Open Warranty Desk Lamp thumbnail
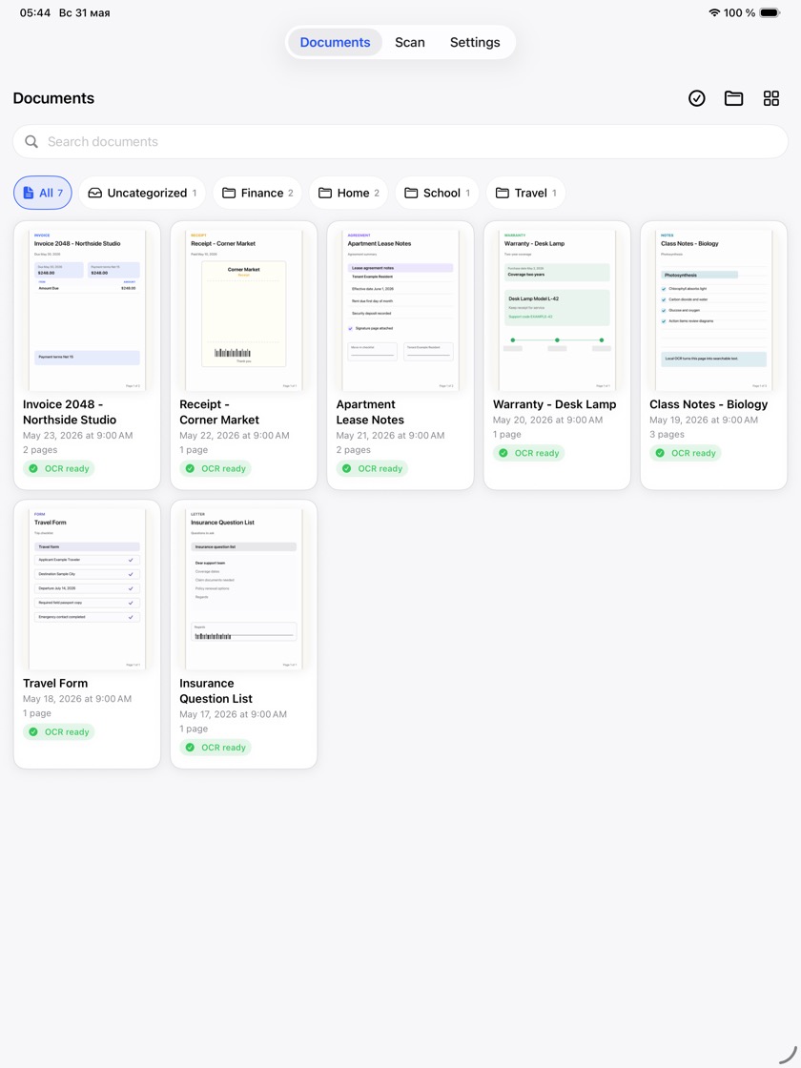Screen dimensions: 801x1068 557,310
